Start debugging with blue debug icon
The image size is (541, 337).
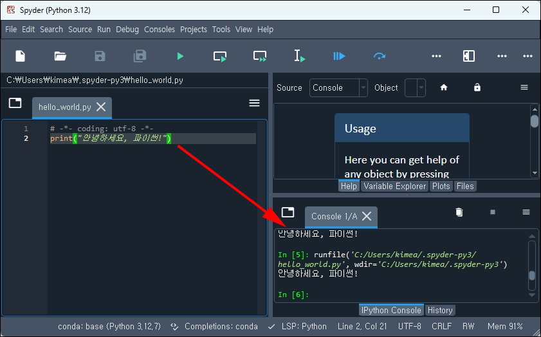click(339, 56)
